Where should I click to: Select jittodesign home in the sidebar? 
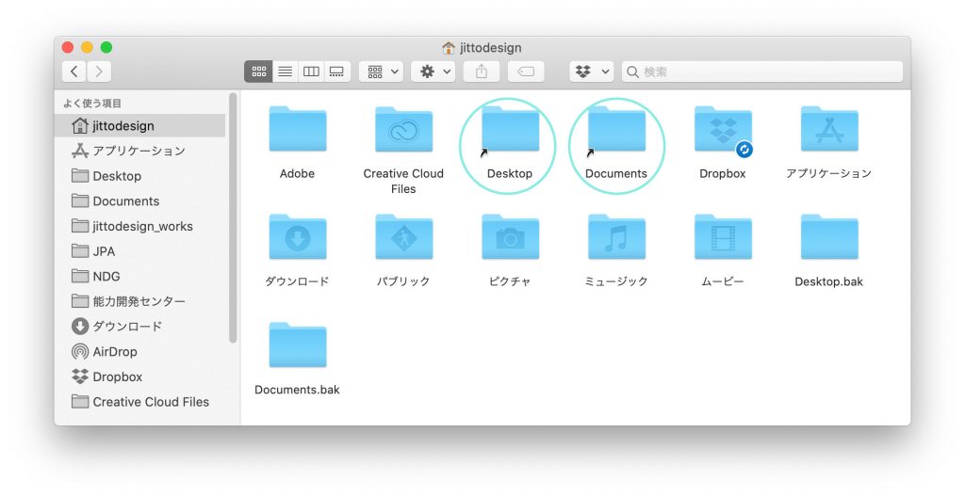pyautogui.click(x=140, y=125)
